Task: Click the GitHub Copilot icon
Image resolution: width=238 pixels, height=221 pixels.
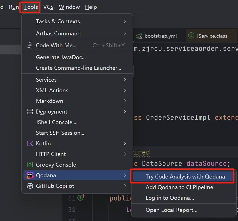Action: click(30, 186)
